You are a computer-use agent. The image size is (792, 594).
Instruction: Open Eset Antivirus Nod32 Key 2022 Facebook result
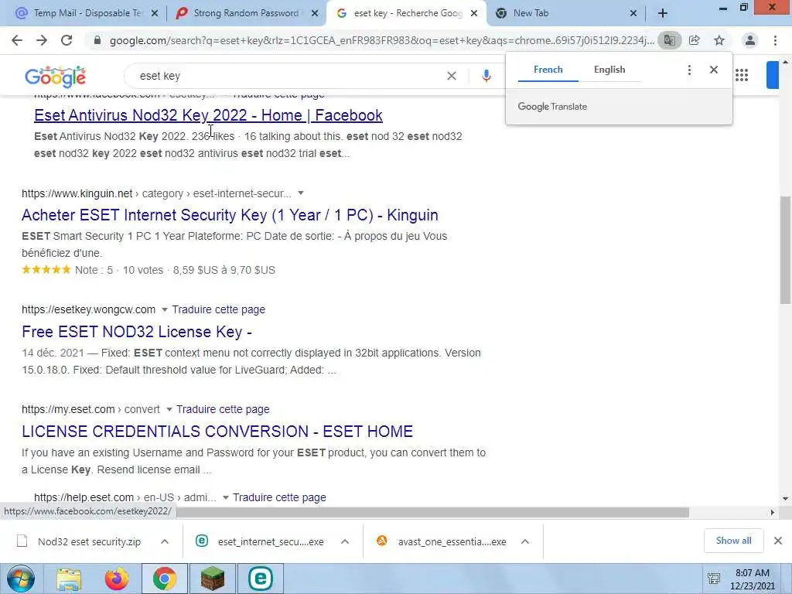click(x=208, y=115)
